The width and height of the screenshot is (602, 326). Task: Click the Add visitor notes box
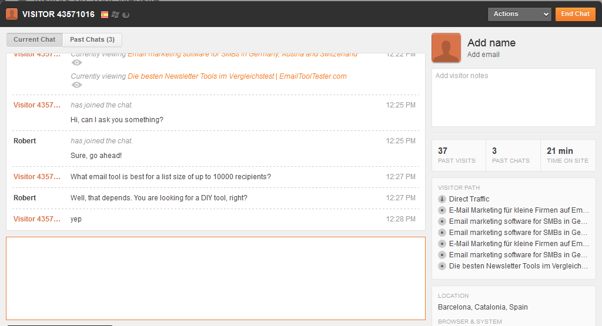click(x=513, y=97)
